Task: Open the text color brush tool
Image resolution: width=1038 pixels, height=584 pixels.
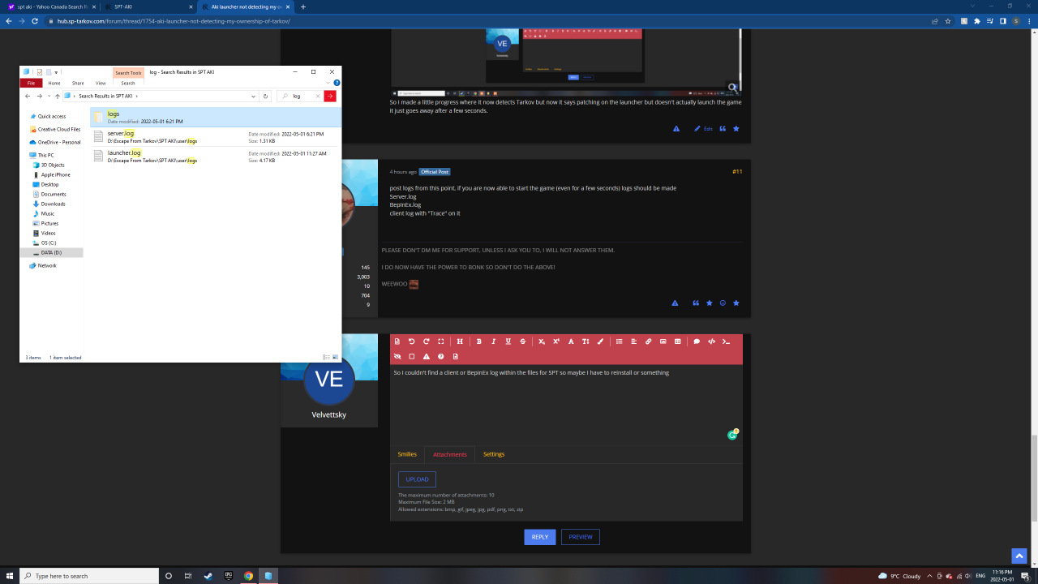Action: [x=600, y=341]
